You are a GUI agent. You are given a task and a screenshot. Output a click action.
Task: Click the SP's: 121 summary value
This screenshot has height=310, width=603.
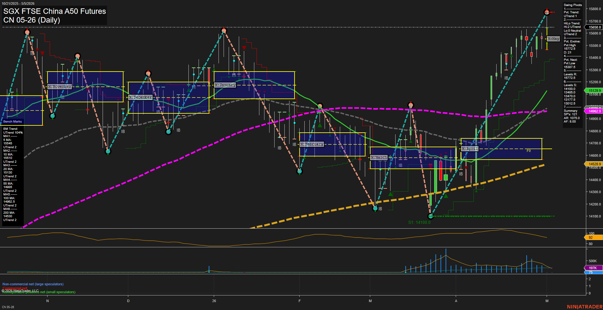pyautogui.click(x=570, y=114)
